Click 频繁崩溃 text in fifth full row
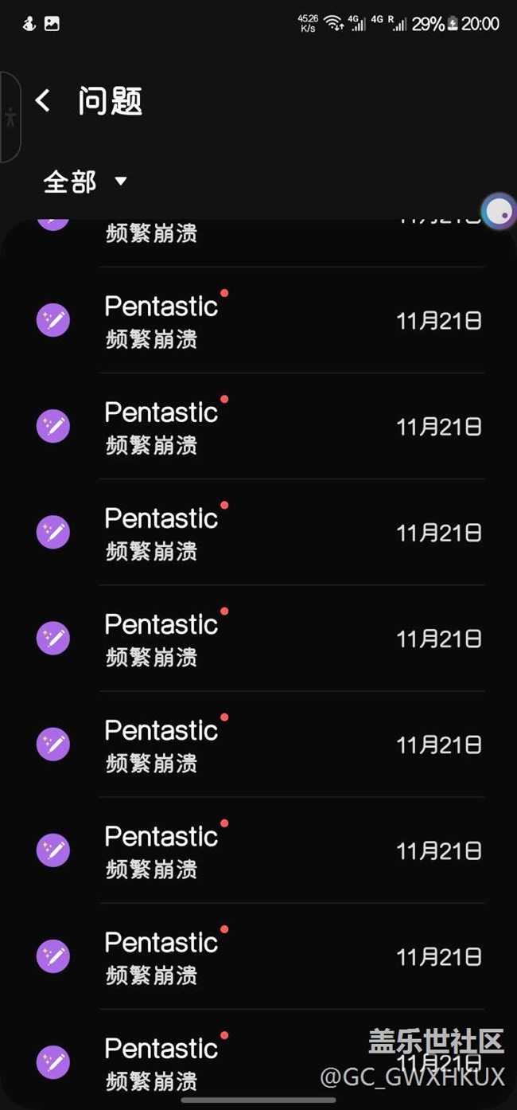The image size is (517, 1110). [x=151, y=764]
